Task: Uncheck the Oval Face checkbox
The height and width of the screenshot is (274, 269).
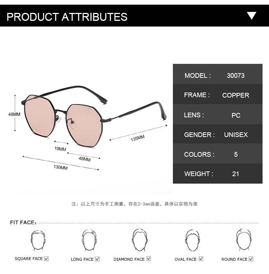Action: pos(201,259)
